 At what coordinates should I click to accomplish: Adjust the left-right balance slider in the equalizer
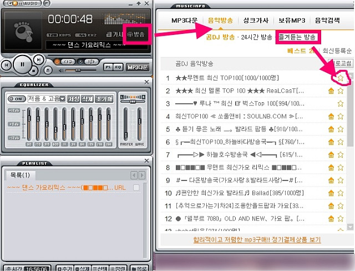[133, 102]
